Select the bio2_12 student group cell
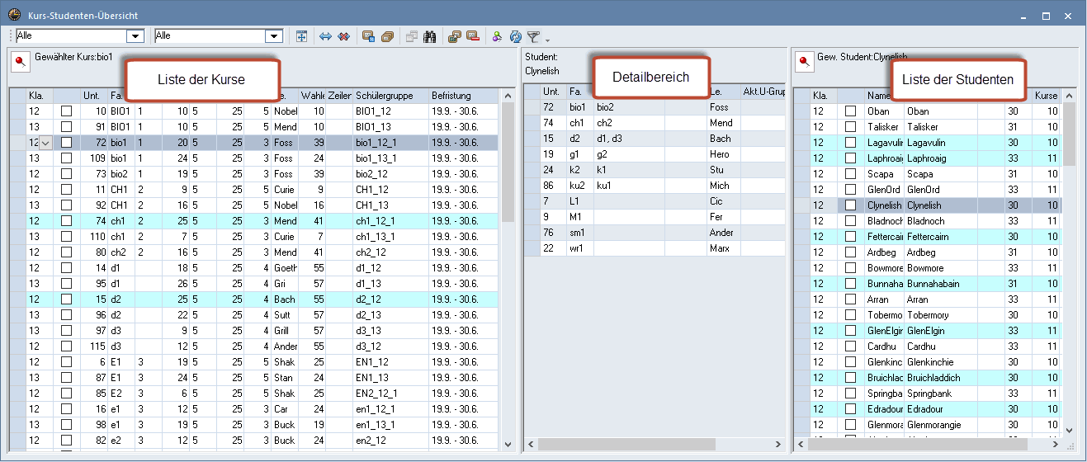This screenshot has width=1087, height=462. tap(390, 173)
